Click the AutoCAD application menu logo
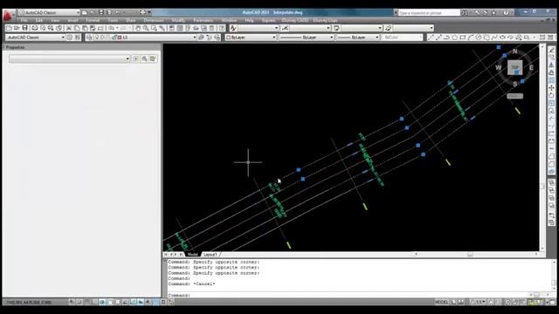 (8, 16)
